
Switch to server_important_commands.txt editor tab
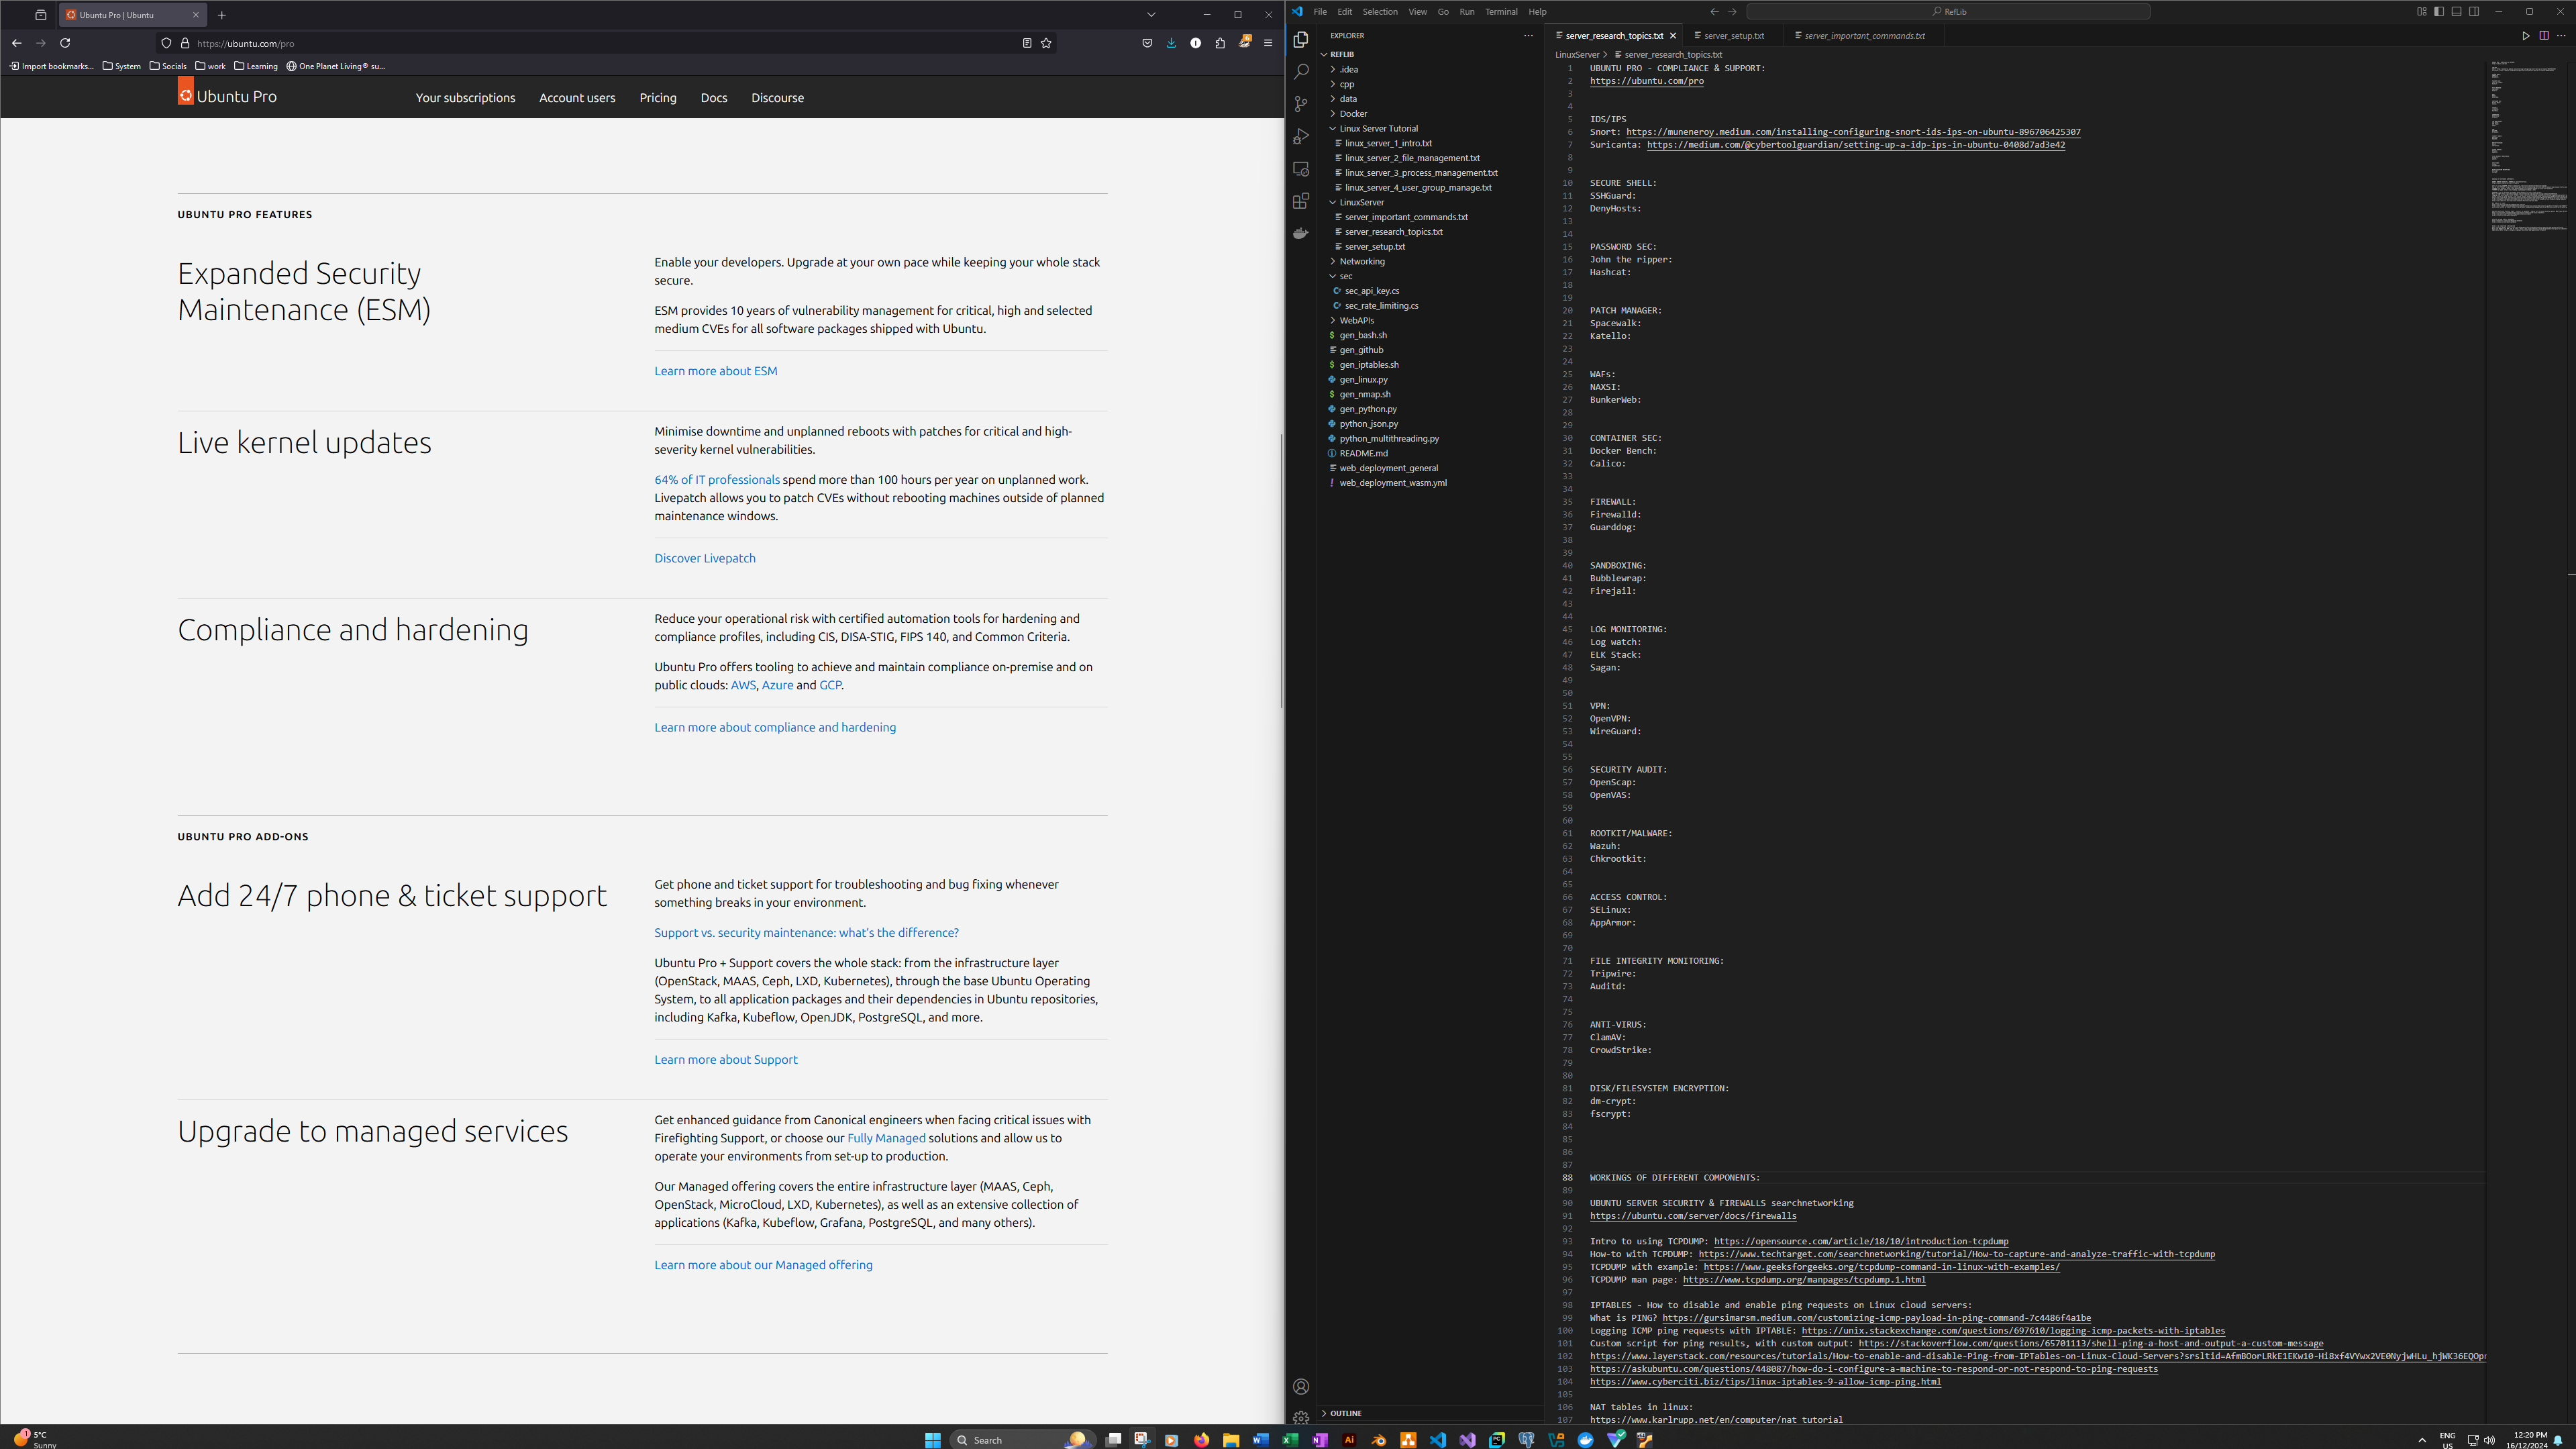(1864, 36)
